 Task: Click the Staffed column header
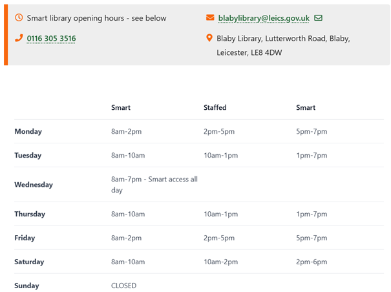tap(215, 107)
